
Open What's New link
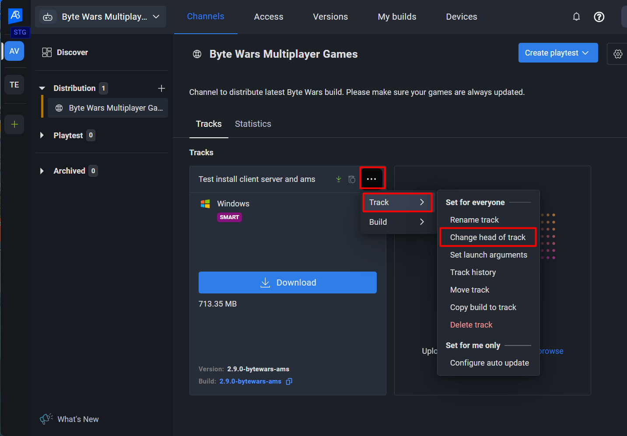(78, 419)
